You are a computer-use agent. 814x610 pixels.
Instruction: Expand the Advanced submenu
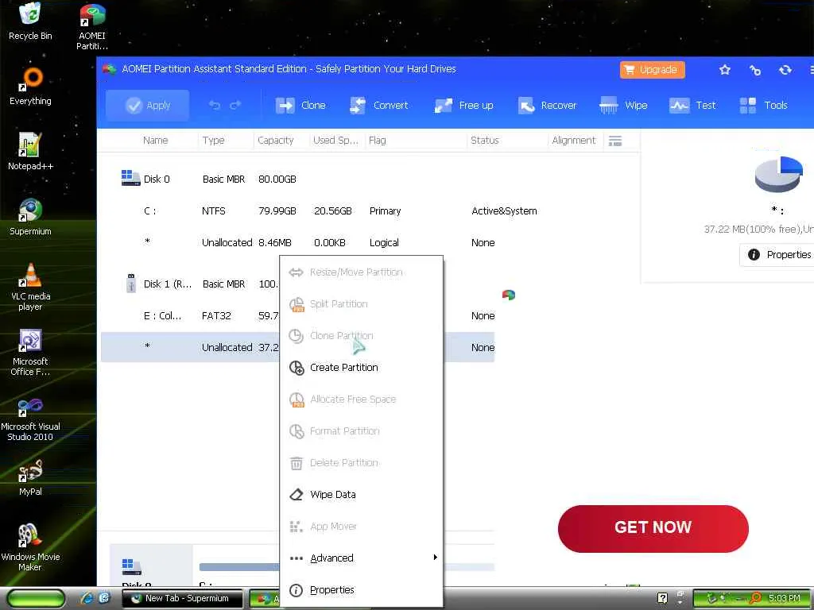362,558
